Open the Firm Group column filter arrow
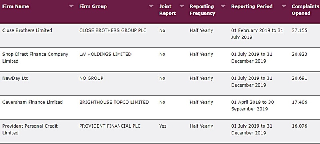 pyautogui.click(x=151, y=6)
